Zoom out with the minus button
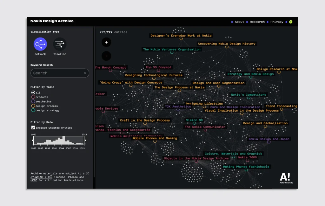 (106, 56)
